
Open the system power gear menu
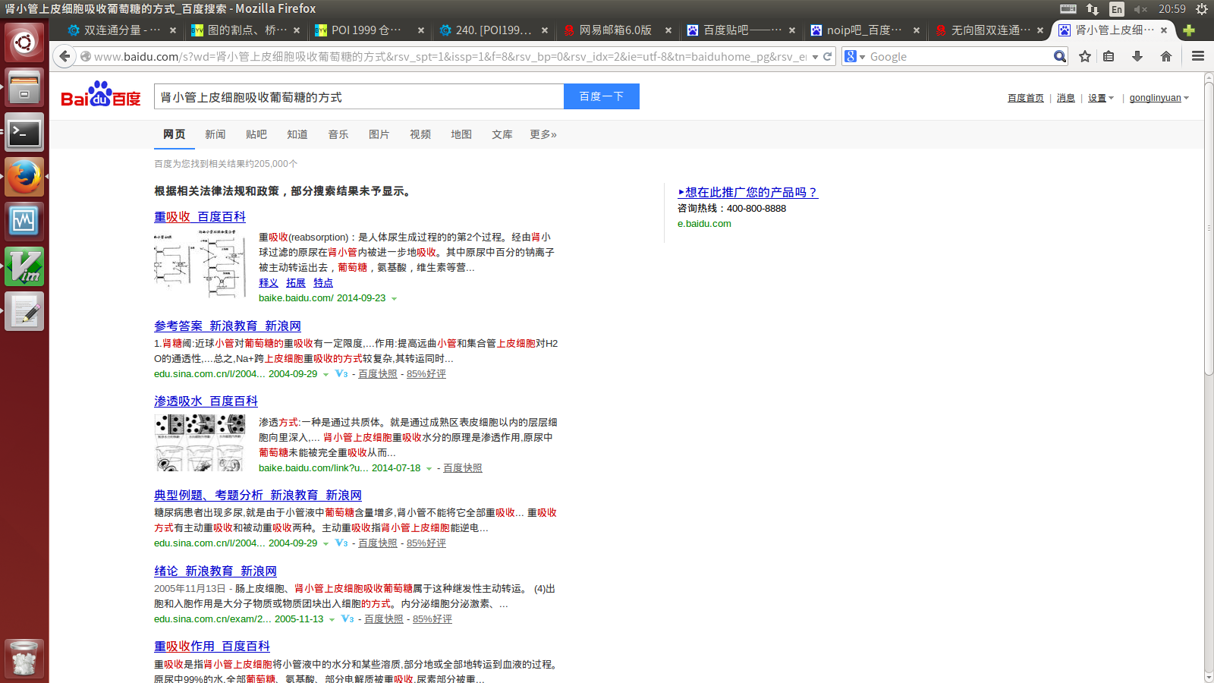click(1202, 9)
